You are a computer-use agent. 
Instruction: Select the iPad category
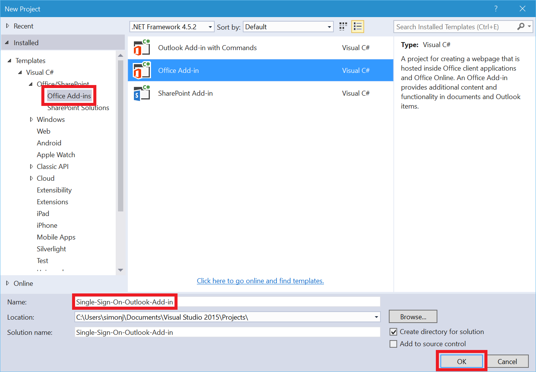click(x=43, y=214)
